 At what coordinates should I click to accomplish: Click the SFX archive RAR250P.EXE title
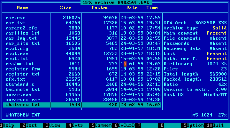click(116, 2)
